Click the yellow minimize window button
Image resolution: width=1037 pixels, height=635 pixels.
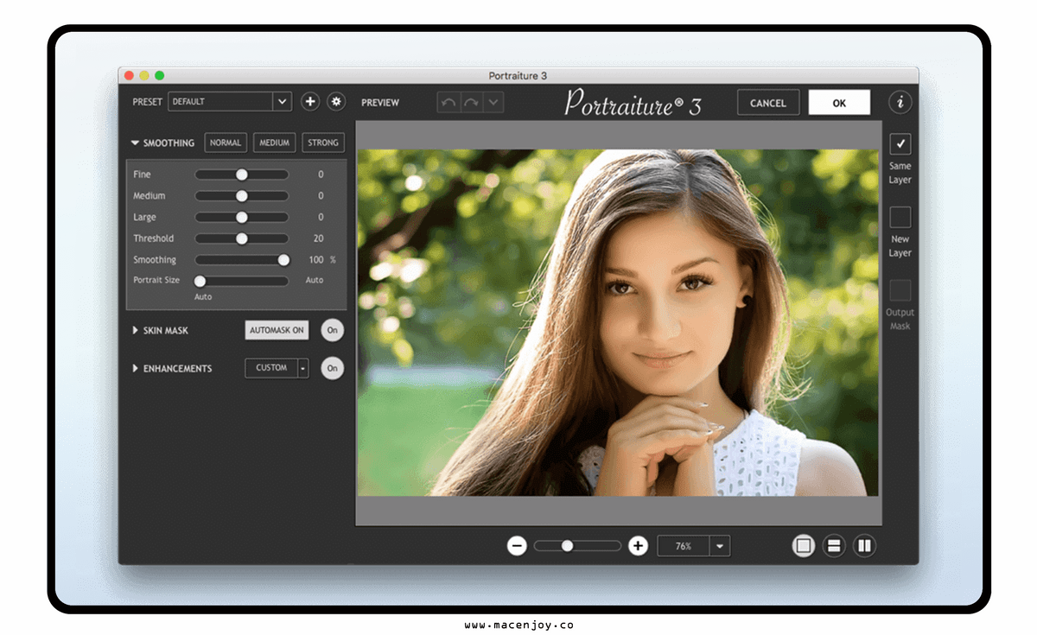[144, 76]
